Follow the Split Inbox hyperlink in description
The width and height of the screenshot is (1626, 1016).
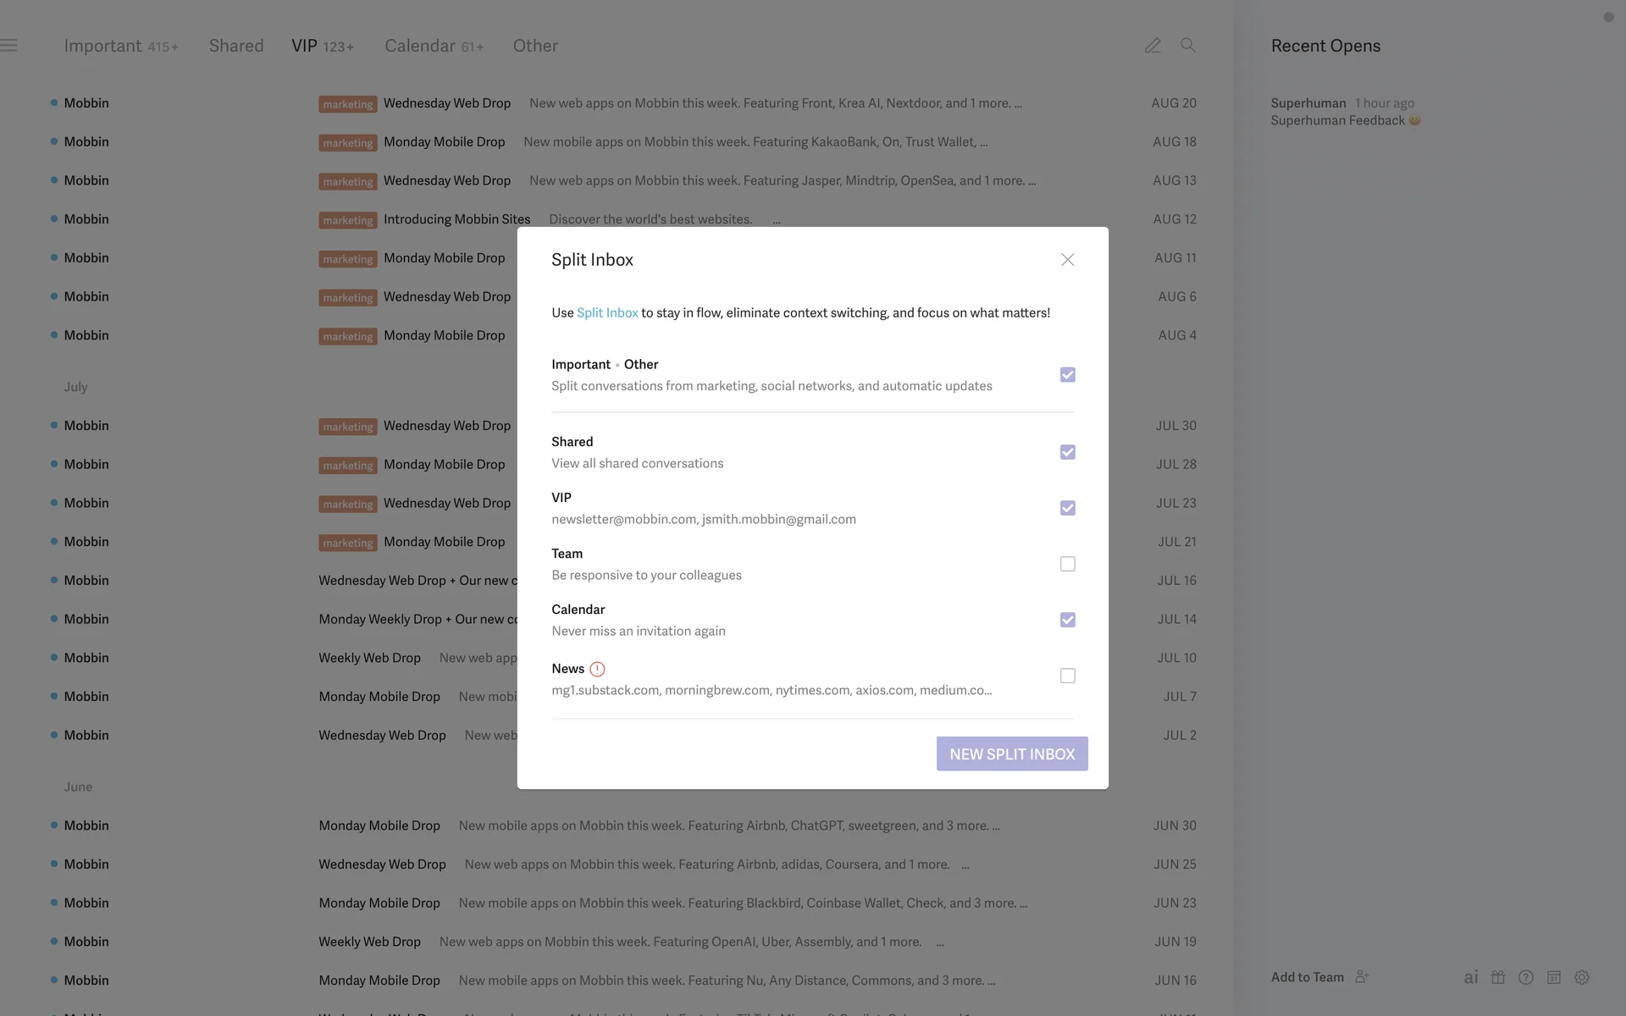pos(607,312)
